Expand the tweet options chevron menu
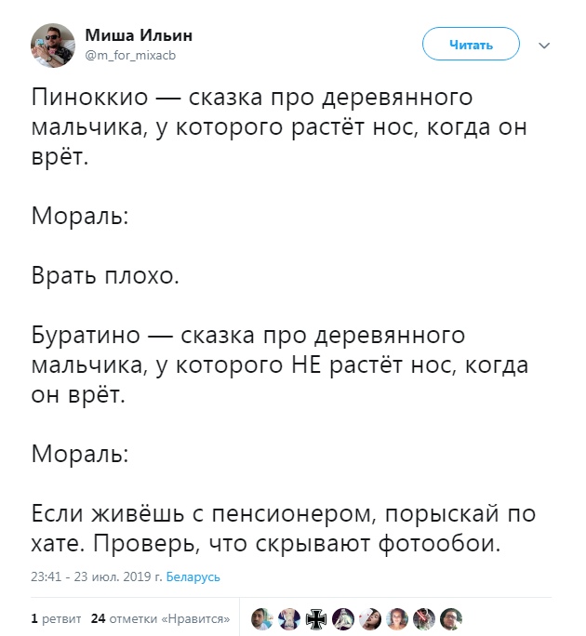 click(x=545, y=45)
